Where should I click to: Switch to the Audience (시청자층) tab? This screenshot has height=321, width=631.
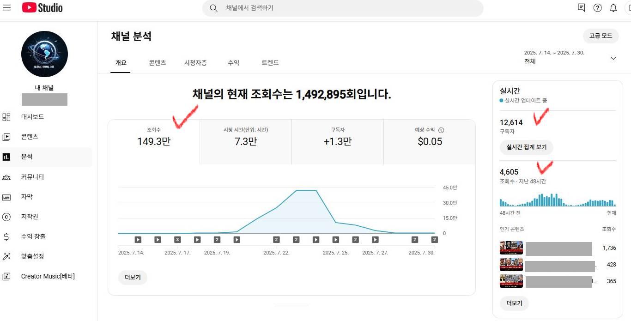(x=195, y=63)
